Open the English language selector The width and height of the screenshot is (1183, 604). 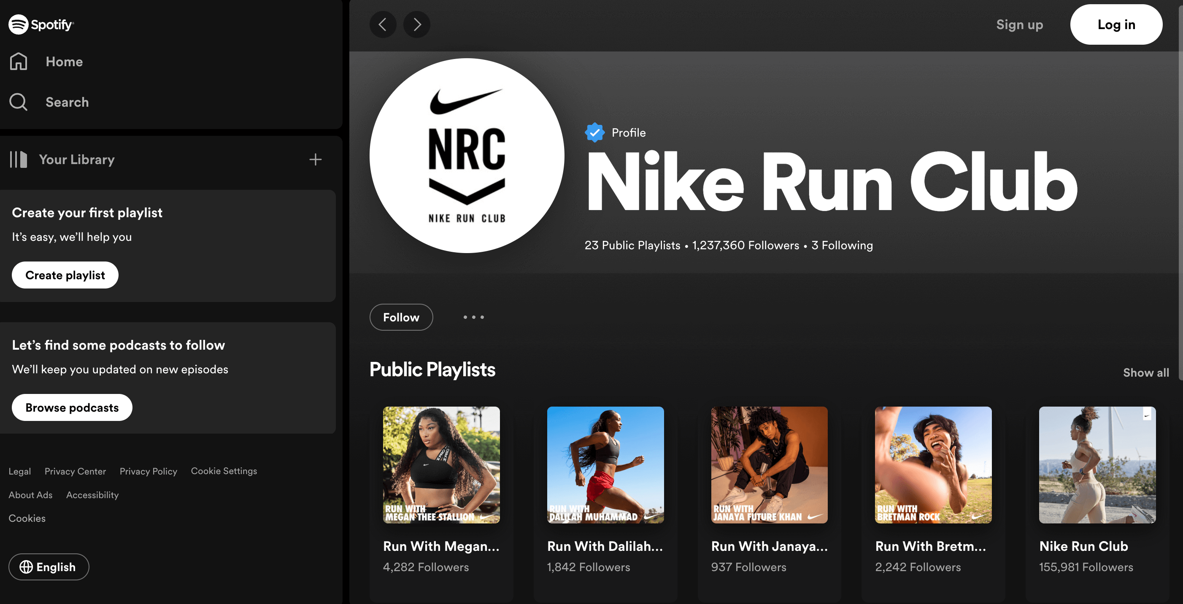pyautogui.click(x=48, y=567)
